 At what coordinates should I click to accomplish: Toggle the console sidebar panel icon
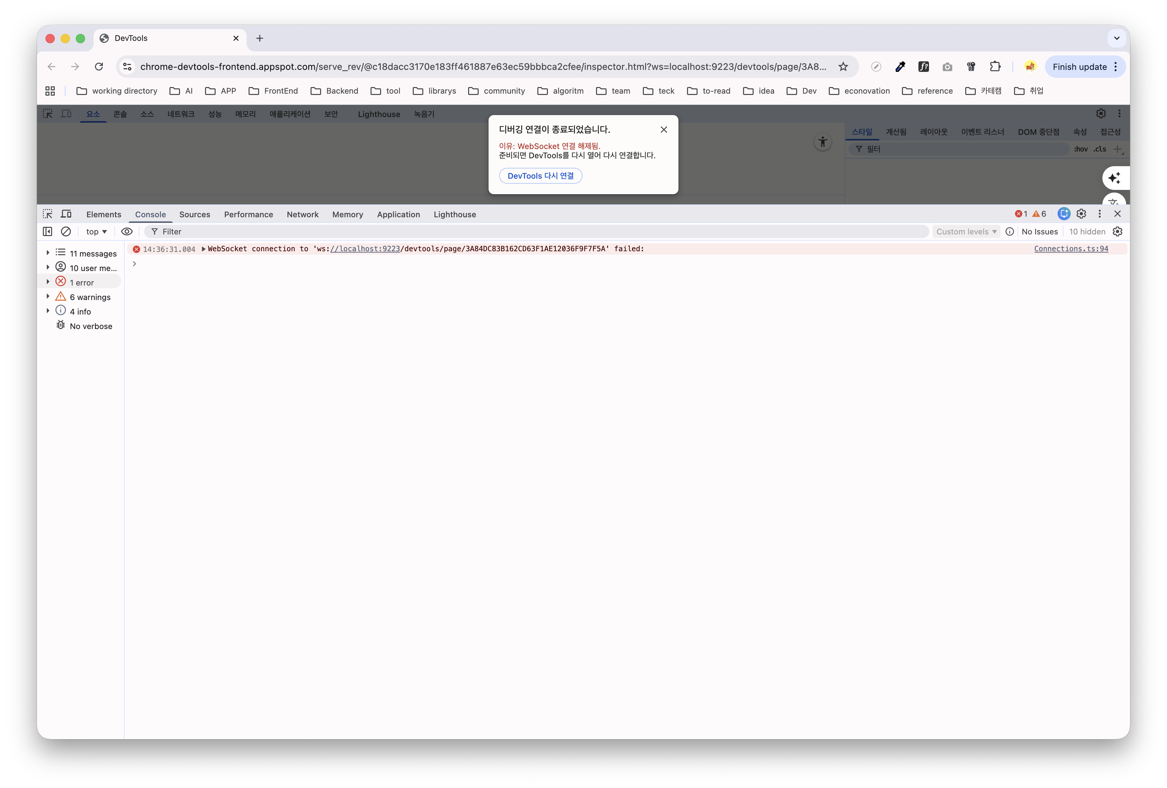coord(48,231)
